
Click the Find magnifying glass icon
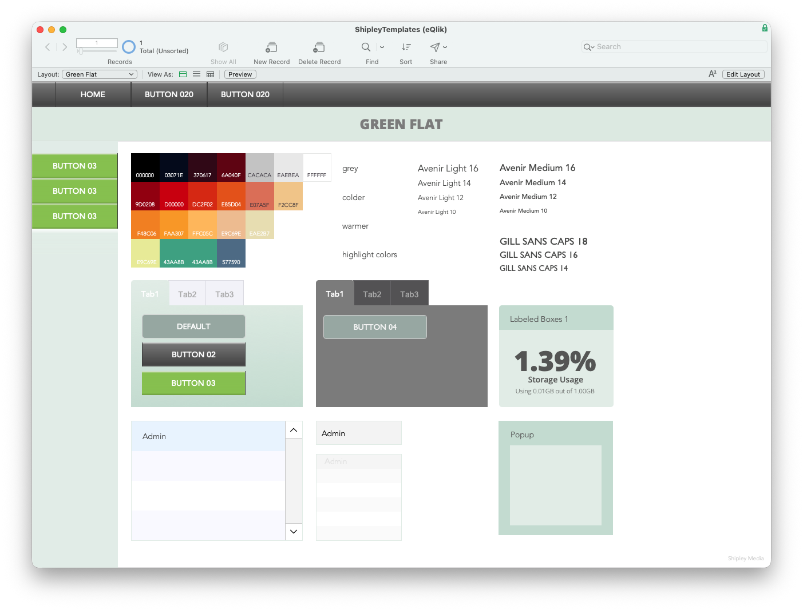366,47
